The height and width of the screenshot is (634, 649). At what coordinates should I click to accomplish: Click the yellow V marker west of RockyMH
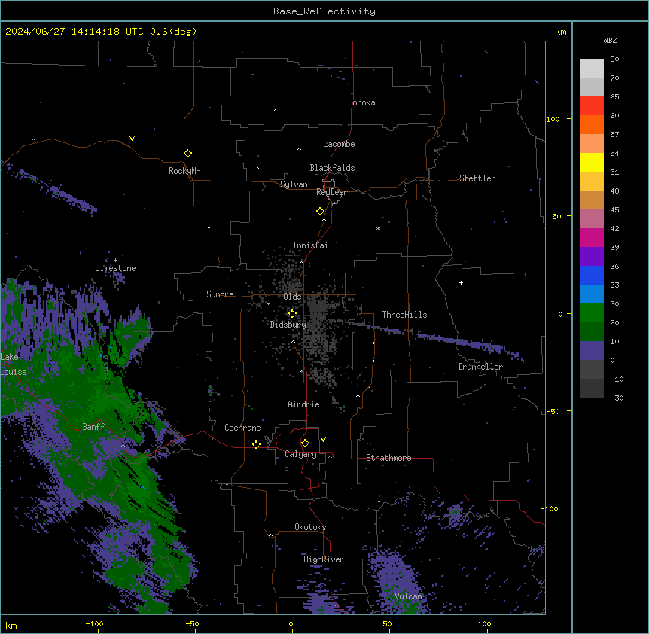point(132,139)
